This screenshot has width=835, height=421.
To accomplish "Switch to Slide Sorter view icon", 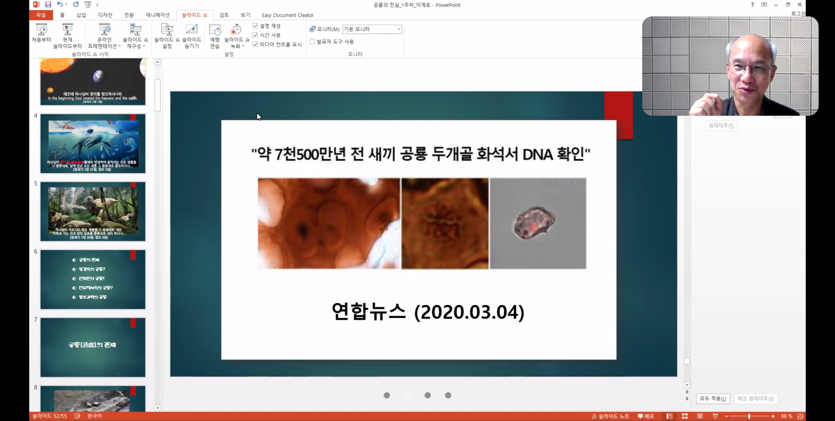I will point(685,416).
